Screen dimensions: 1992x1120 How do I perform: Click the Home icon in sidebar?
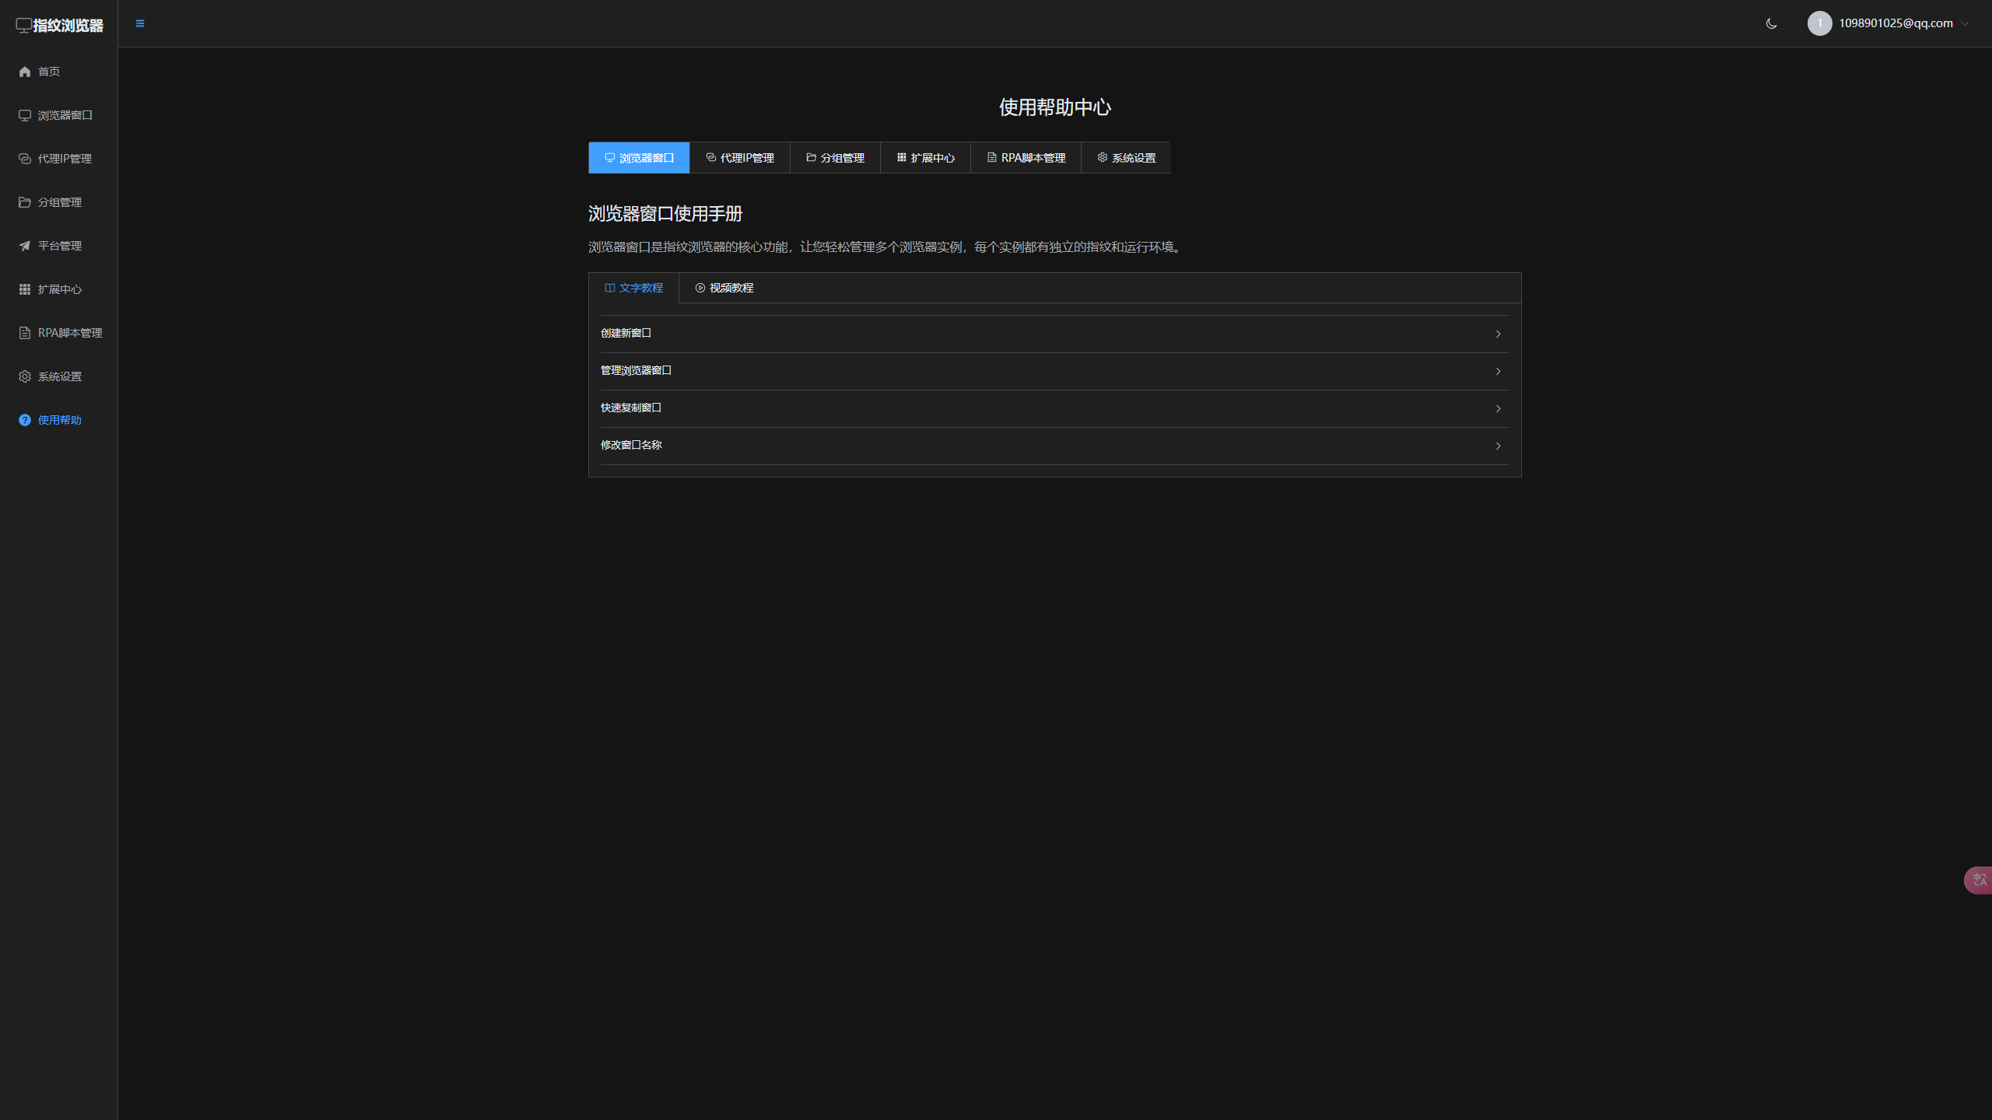click(25, 72)
